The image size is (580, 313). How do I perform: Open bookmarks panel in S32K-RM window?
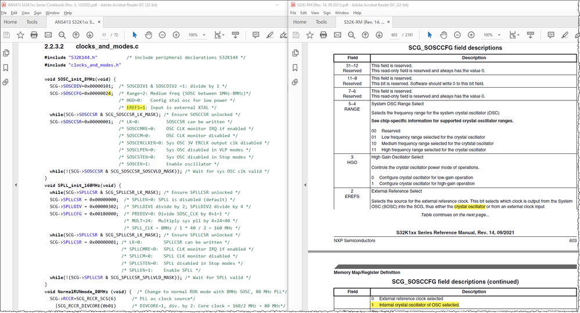click(295, 68)
